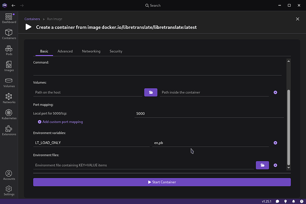Viewport: 306px width, 204px height.
Task: Click the form's vertical scrollbar down arrow
Action: 289,168
